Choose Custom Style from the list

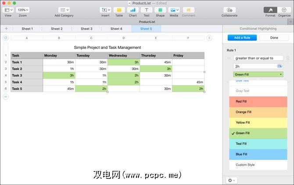[x=245, y=165]
